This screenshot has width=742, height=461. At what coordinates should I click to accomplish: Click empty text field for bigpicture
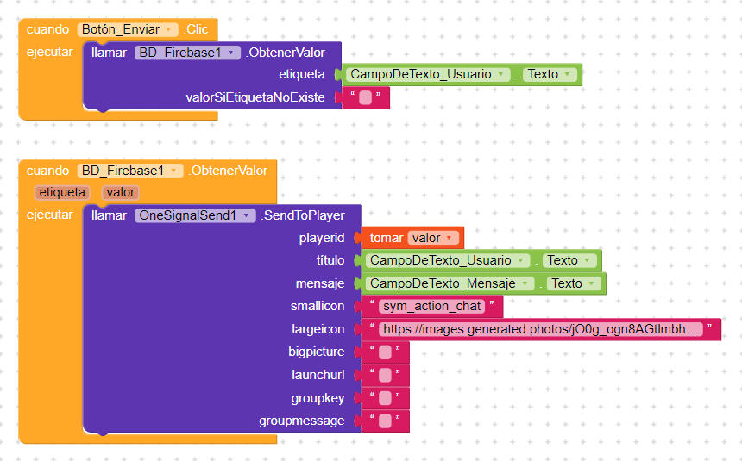385,352
